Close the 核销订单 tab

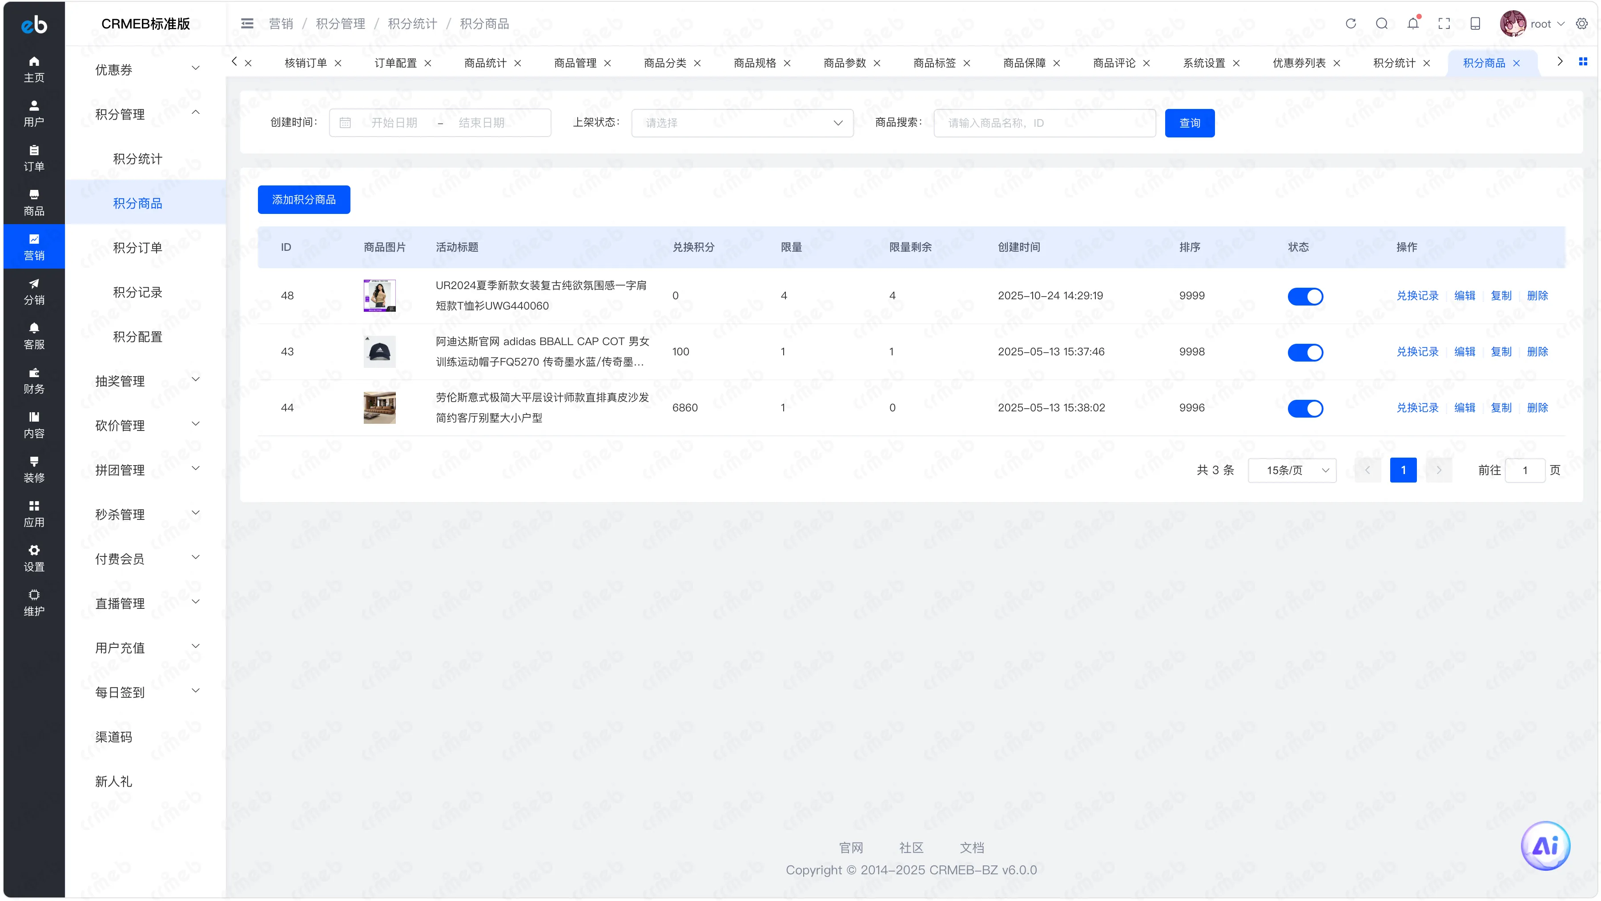(338, 64)
